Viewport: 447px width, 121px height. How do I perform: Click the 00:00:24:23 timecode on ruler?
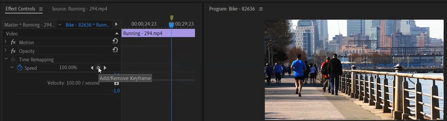[144, 24]
